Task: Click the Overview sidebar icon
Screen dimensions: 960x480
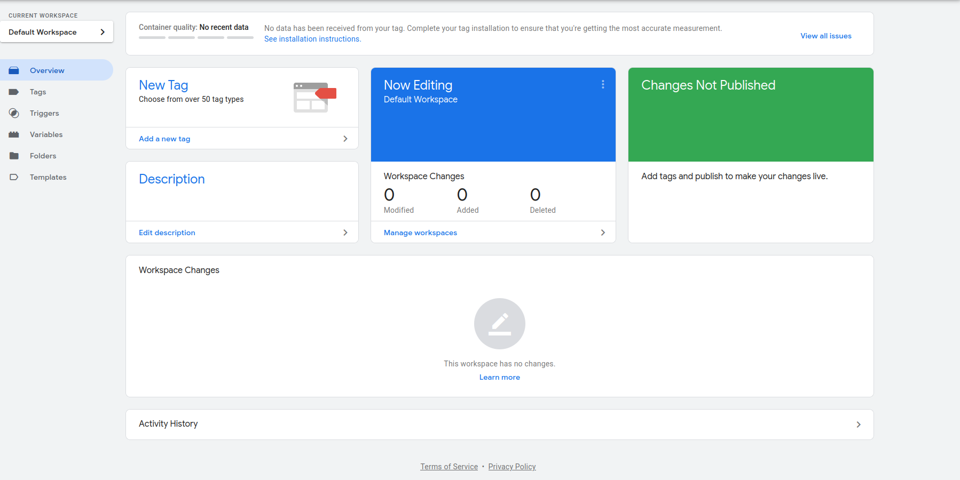Action: click(14, 70)
